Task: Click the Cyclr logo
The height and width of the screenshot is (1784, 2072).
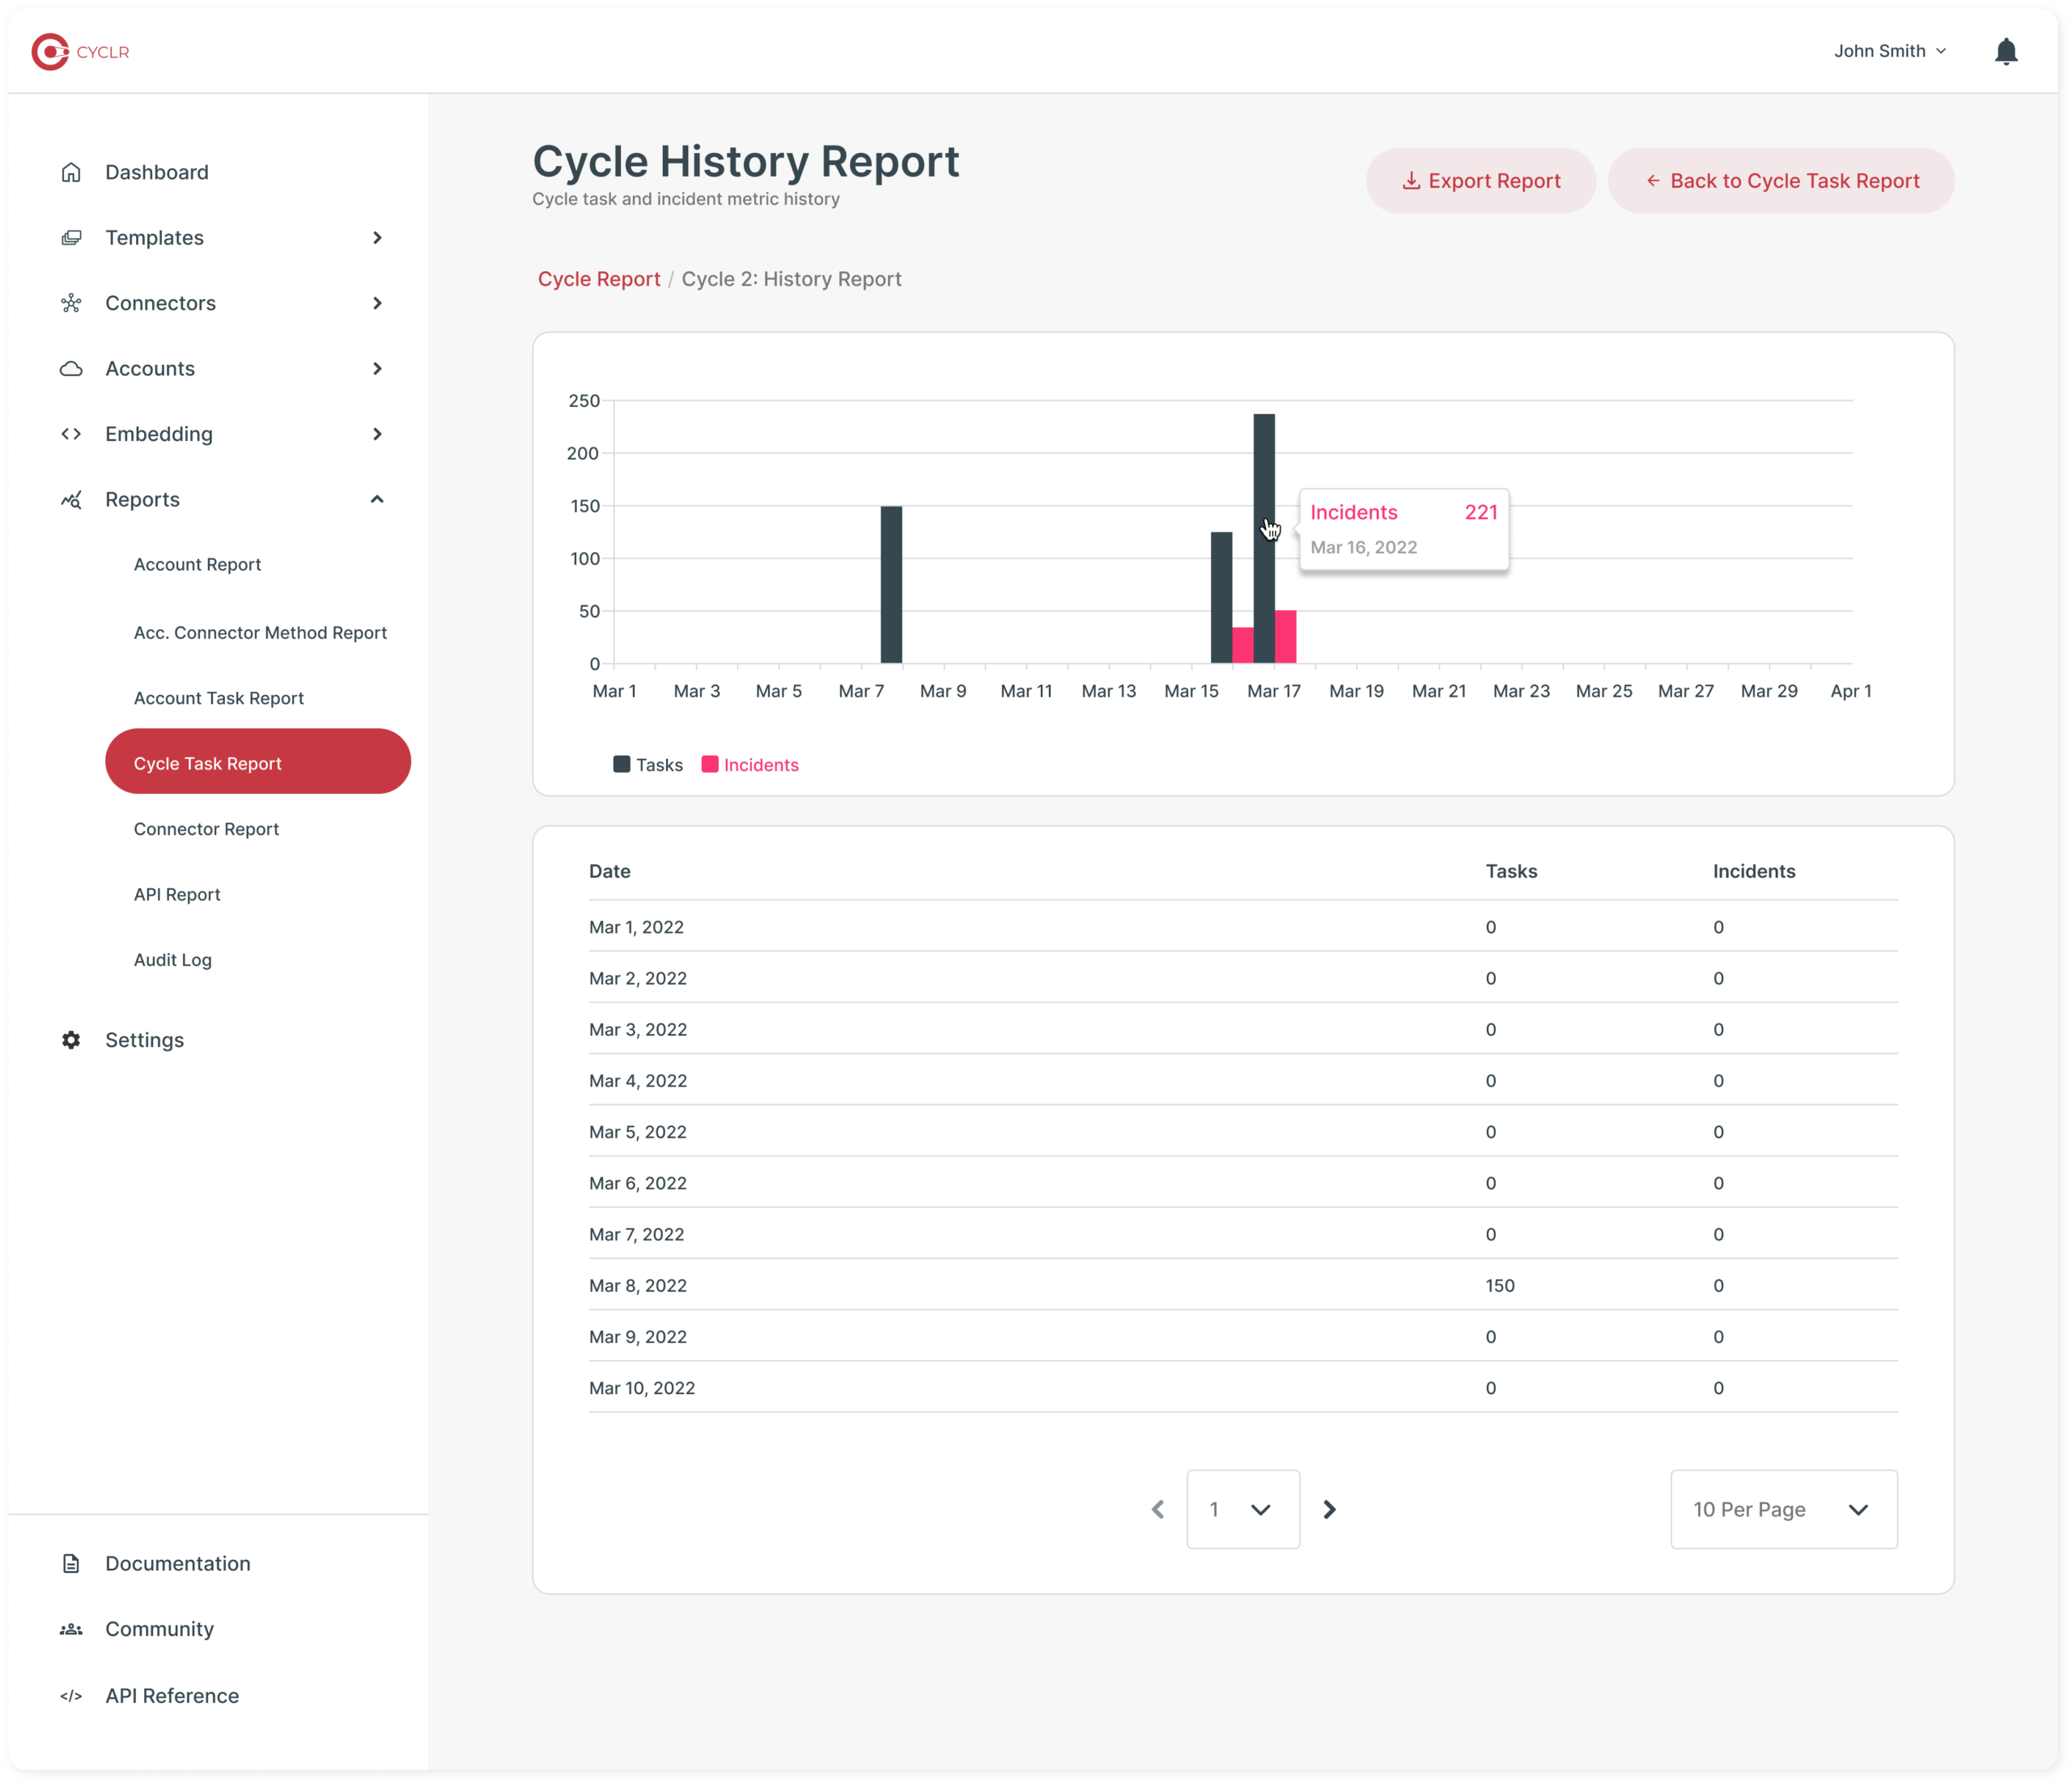Action: click(x=80, y=52)
